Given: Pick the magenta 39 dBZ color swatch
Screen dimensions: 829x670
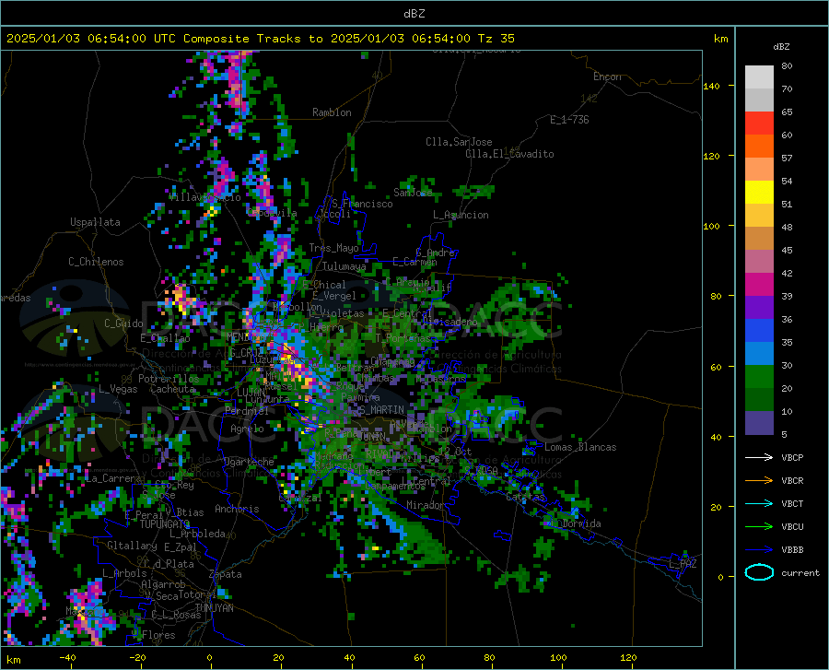Looking at the screenshot, I should (x=759, y=285).
